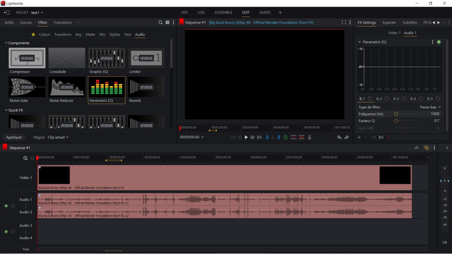Step one frame forward
The image size is (452, 254).
(252, 137)
